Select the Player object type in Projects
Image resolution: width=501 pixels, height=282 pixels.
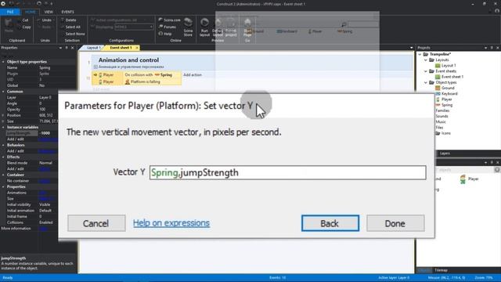[444, 99]
